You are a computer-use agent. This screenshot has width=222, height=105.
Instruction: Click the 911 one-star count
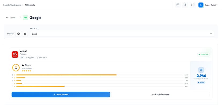point(186,86)
